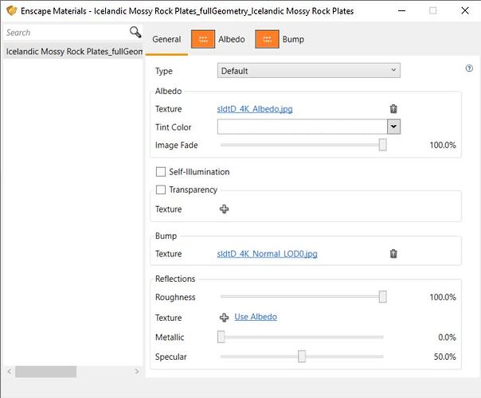Click the Metallic 0.0% value

coord(447,337)
